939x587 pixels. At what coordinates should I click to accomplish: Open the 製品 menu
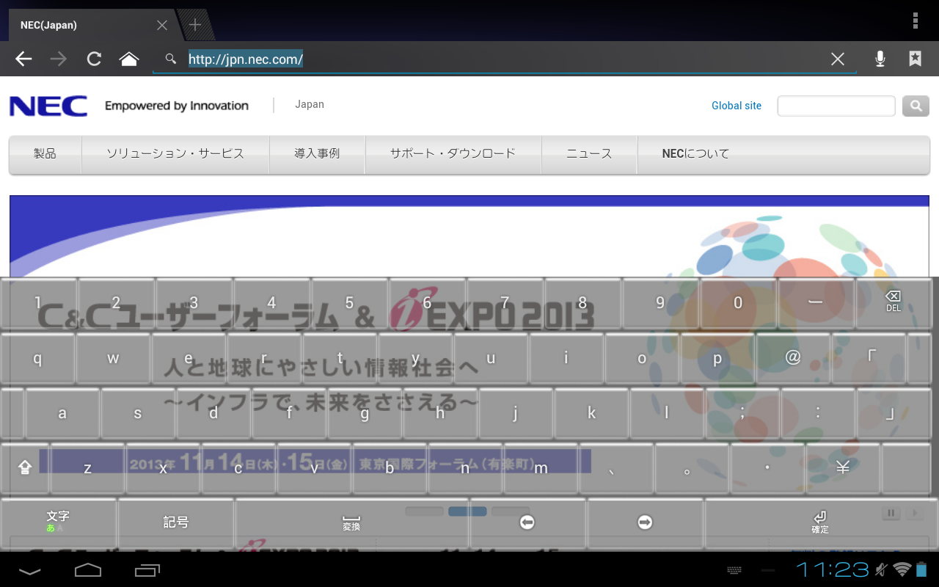click(x=45, y=154)
